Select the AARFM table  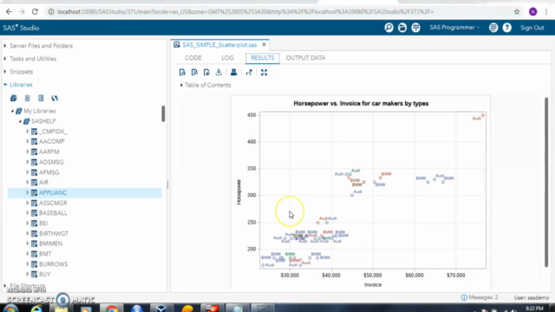tap(49, 152)
